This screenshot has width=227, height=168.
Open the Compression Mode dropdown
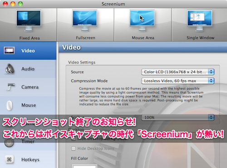point(178,81)
